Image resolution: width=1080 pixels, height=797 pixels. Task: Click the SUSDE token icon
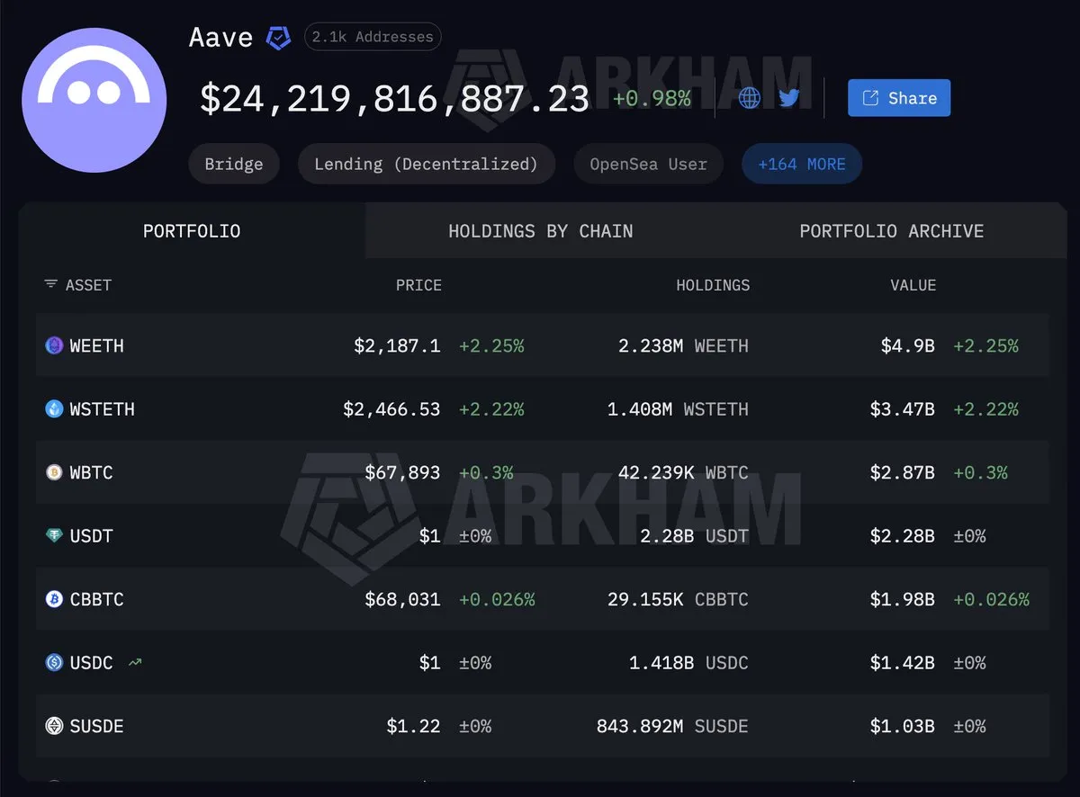54,726
